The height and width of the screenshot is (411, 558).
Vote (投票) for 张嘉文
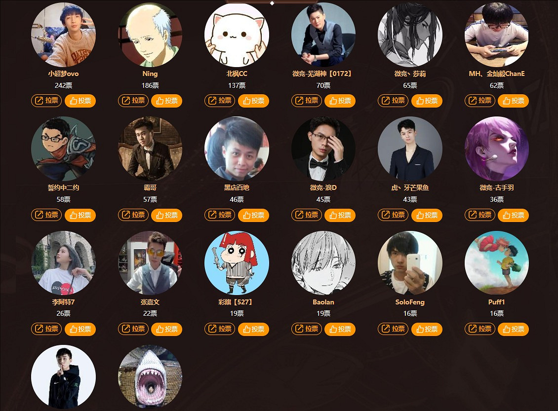166,329
